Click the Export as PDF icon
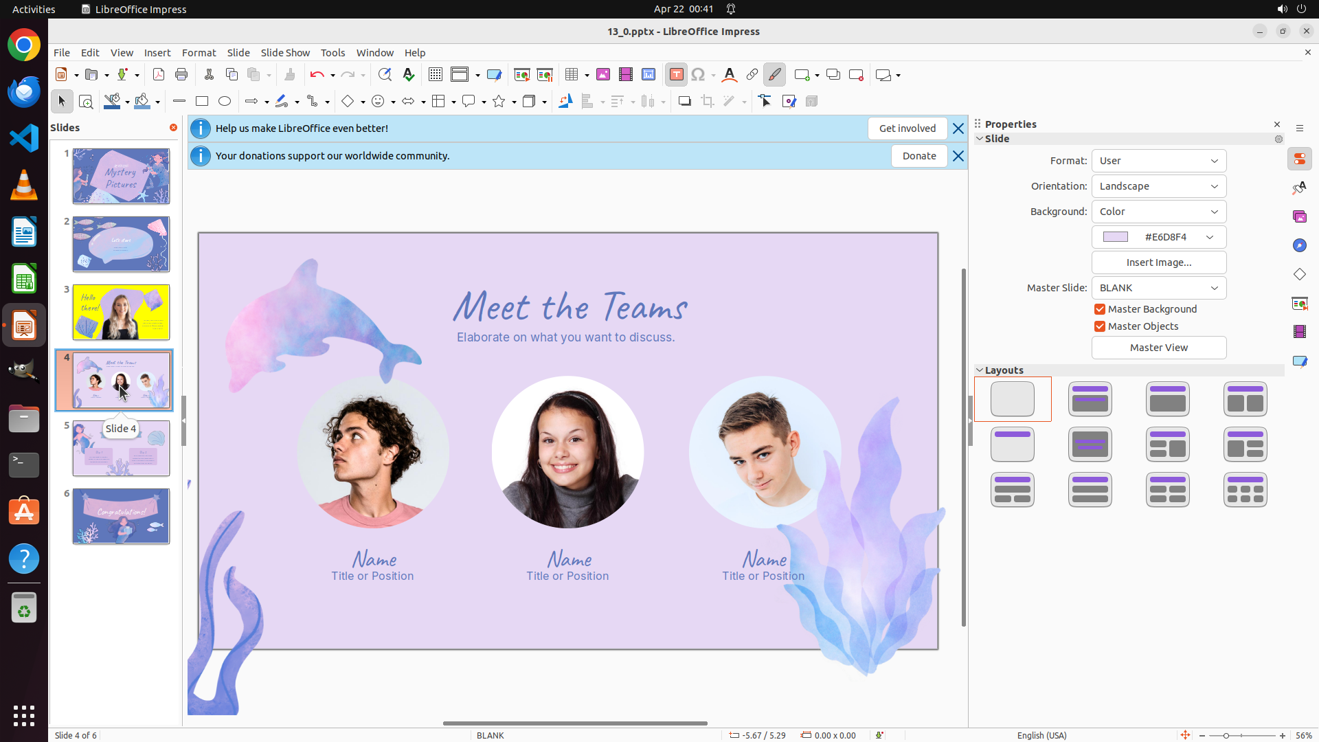The image size is (1319, 742). [159, 75]
